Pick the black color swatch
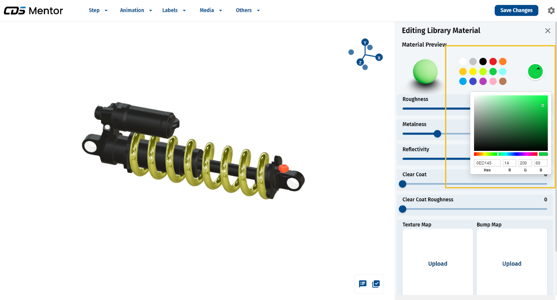Screen dimensions: 557x300 point(483,62)
